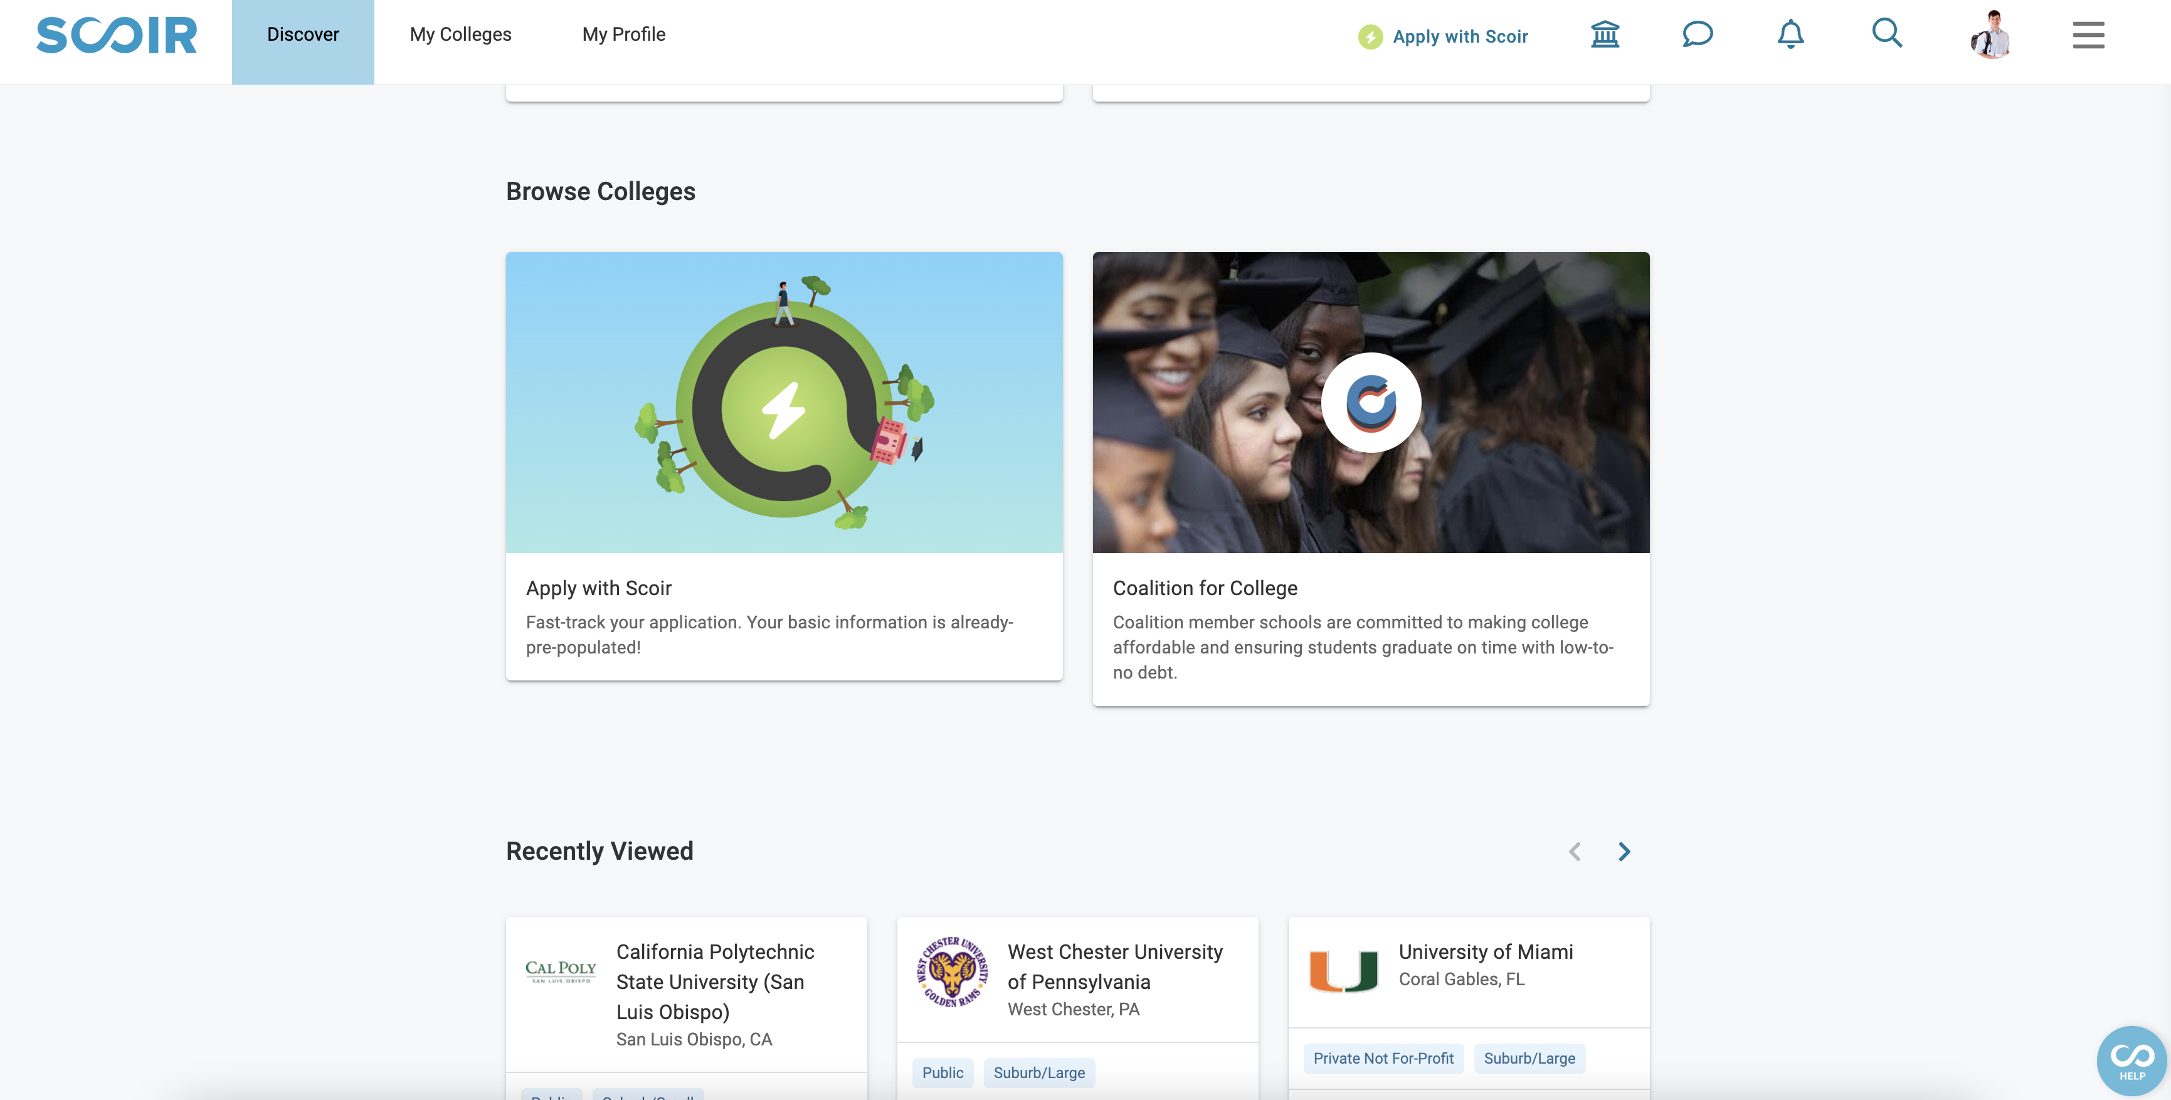
Task: Click Public tag on West Chester
Action: pyautogui.click(x=943, y=1072)
